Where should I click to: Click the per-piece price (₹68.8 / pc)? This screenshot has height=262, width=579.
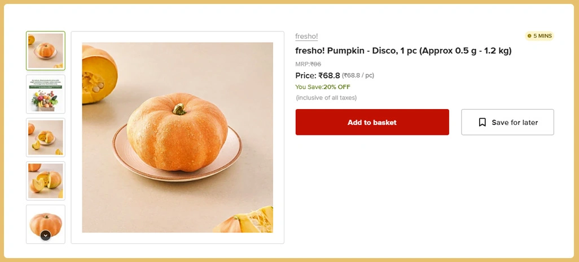tap(358, 75)
